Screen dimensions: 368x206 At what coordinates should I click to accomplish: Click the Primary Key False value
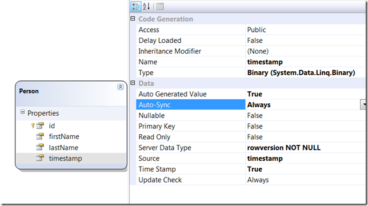(255, 127)
